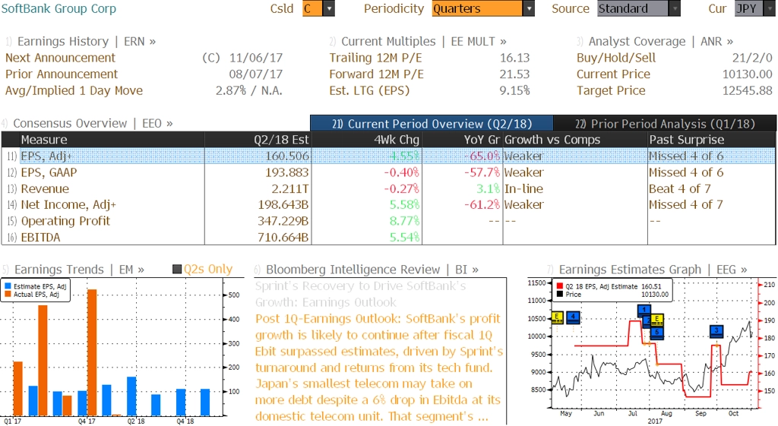
Task: Click the 4Wk Chg column header
Action: tap(366, 140)
